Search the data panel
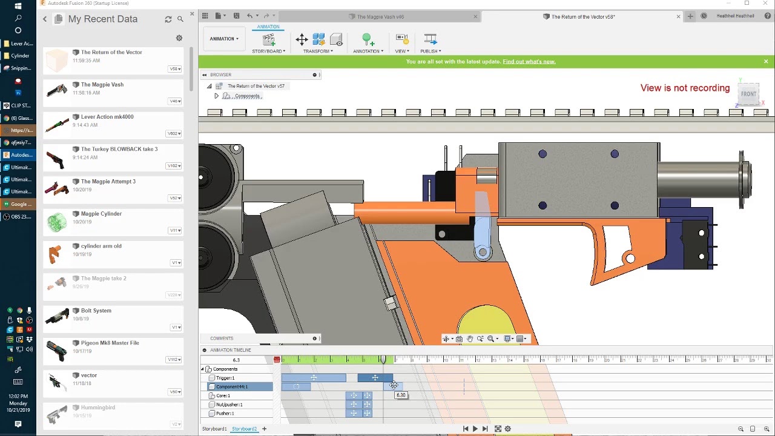This screenshot has height=436, width=775. point(180,19)
